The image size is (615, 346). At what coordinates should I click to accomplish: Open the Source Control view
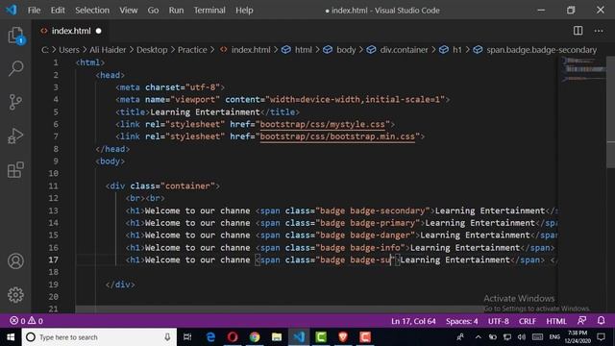[15, 102]
